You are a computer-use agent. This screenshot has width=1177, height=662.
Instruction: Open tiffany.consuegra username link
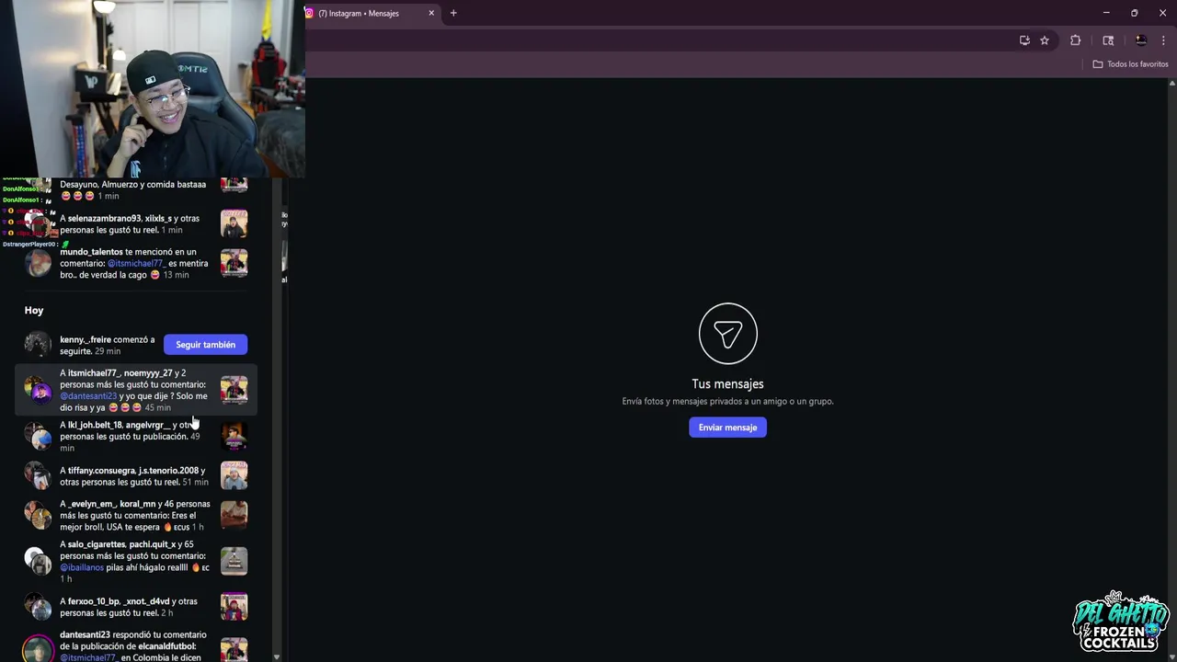pyautogui.click(x=101, y=471)
